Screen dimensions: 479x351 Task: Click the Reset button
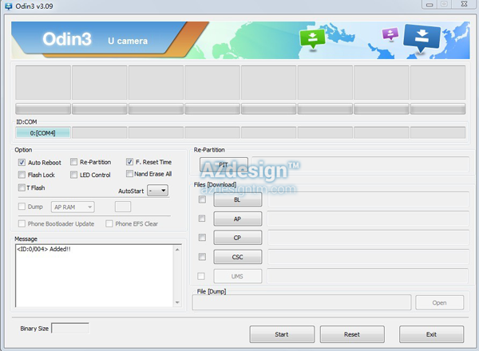(352, 334)
